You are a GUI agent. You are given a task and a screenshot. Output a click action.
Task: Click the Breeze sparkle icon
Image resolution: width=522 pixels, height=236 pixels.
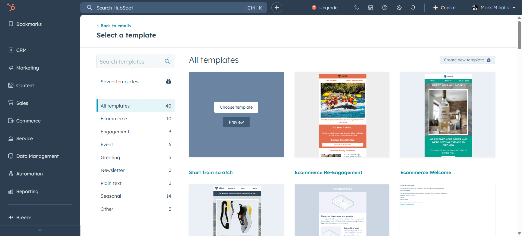click(11, 217)
